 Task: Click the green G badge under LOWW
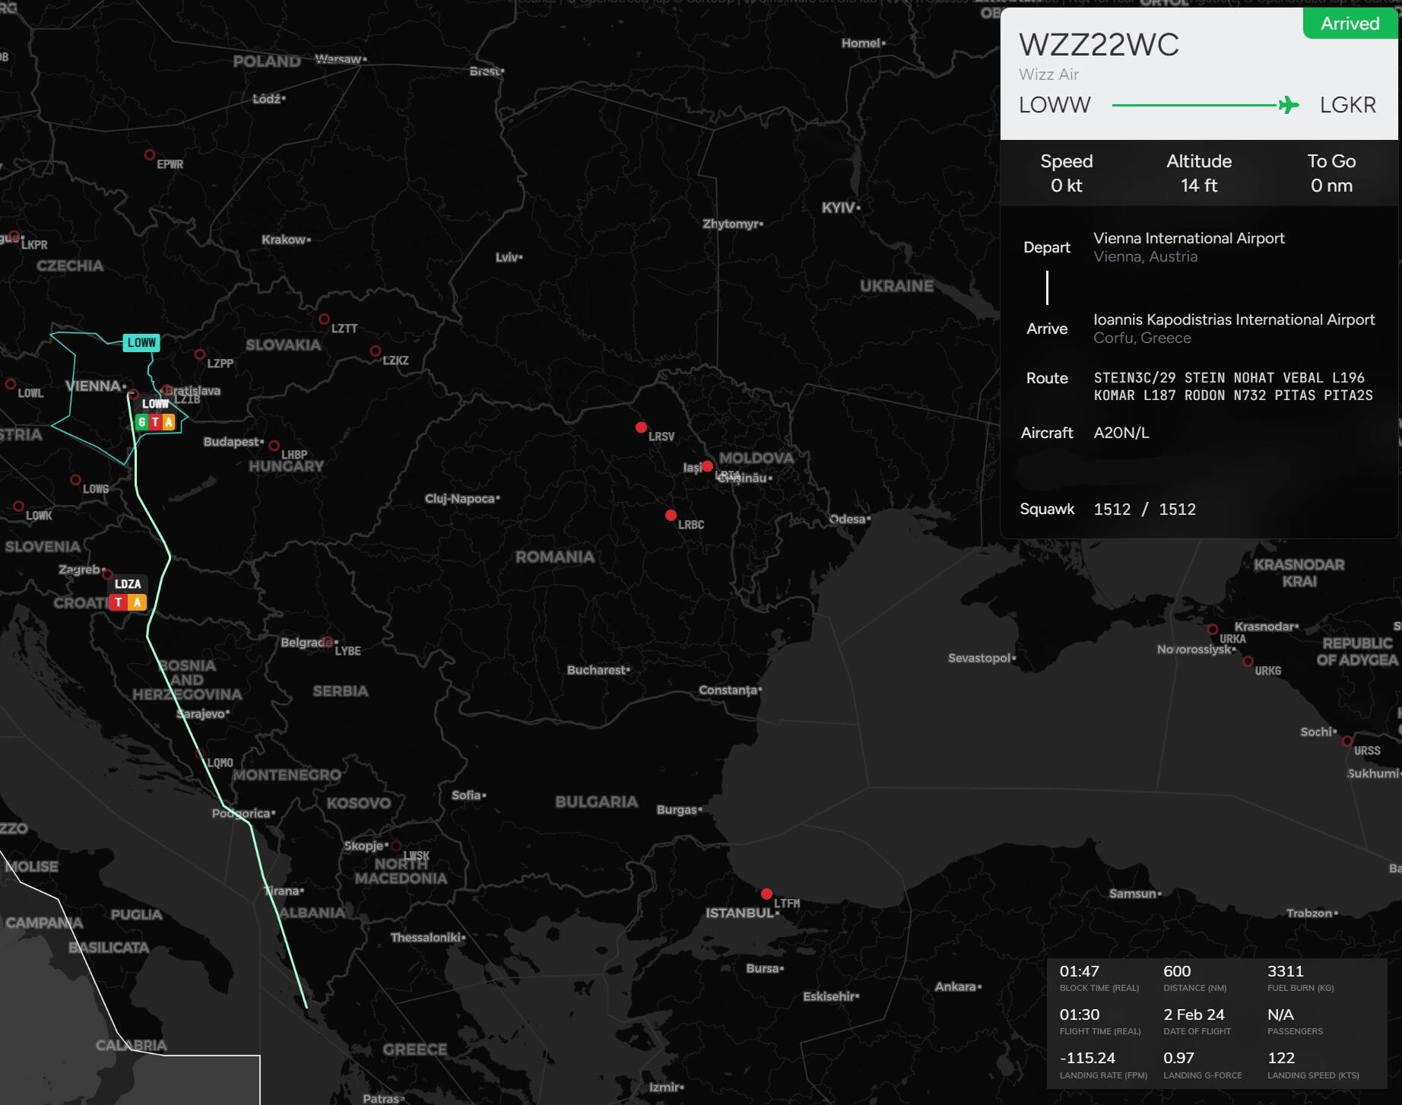[142, 422]
